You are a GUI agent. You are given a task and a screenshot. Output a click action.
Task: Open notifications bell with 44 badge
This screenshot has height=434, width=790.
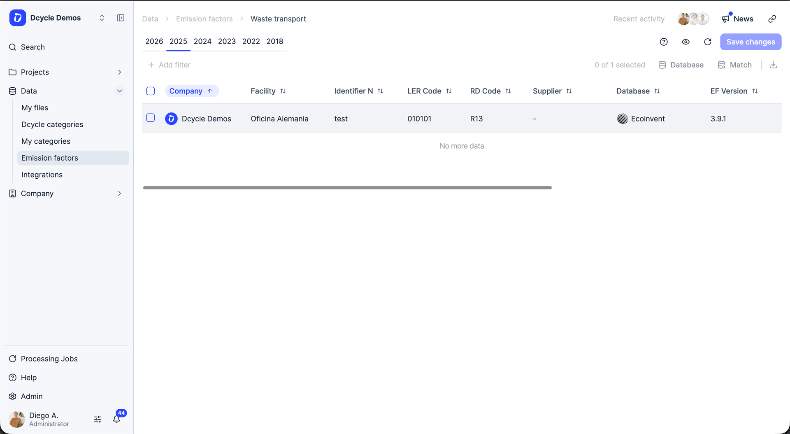pos(117,419)
